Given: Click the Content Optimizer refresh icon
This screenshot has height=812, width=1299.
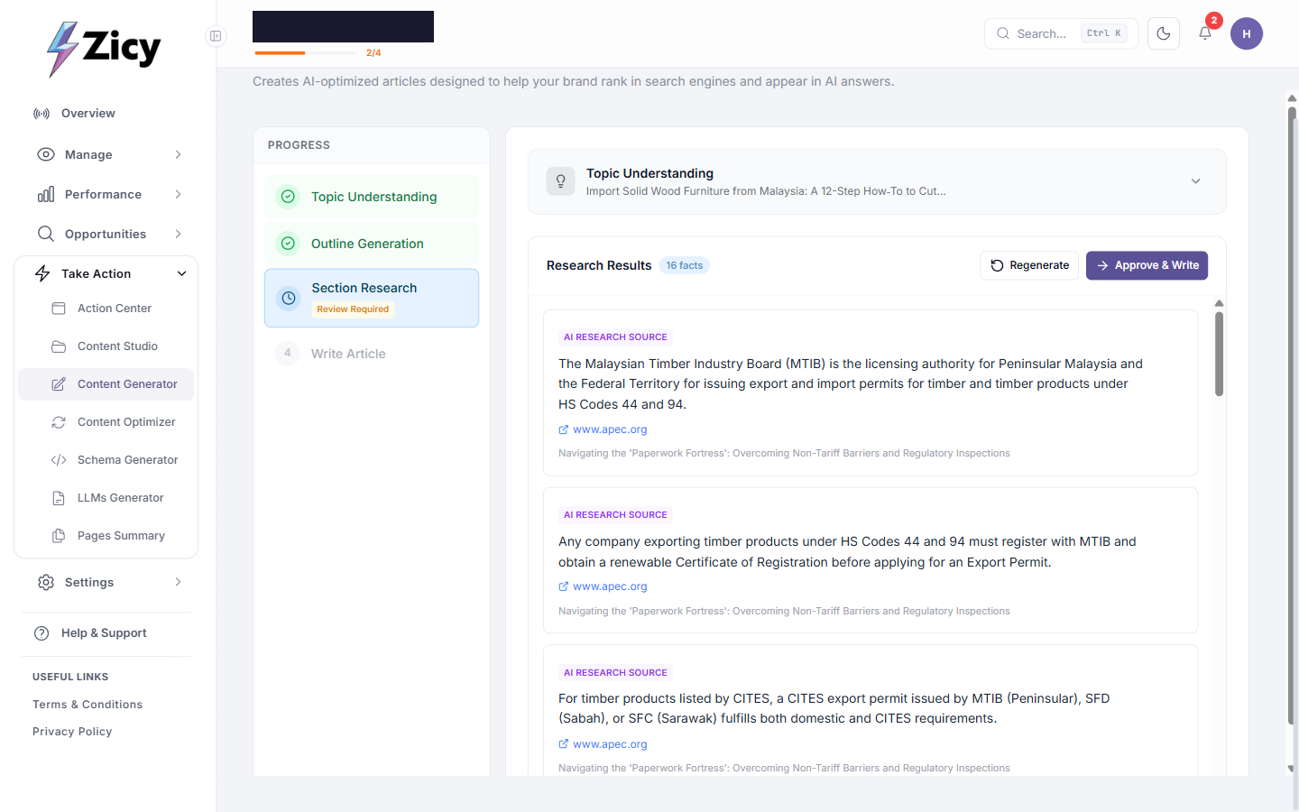Looking at the screenshot, I should [59, 422].
